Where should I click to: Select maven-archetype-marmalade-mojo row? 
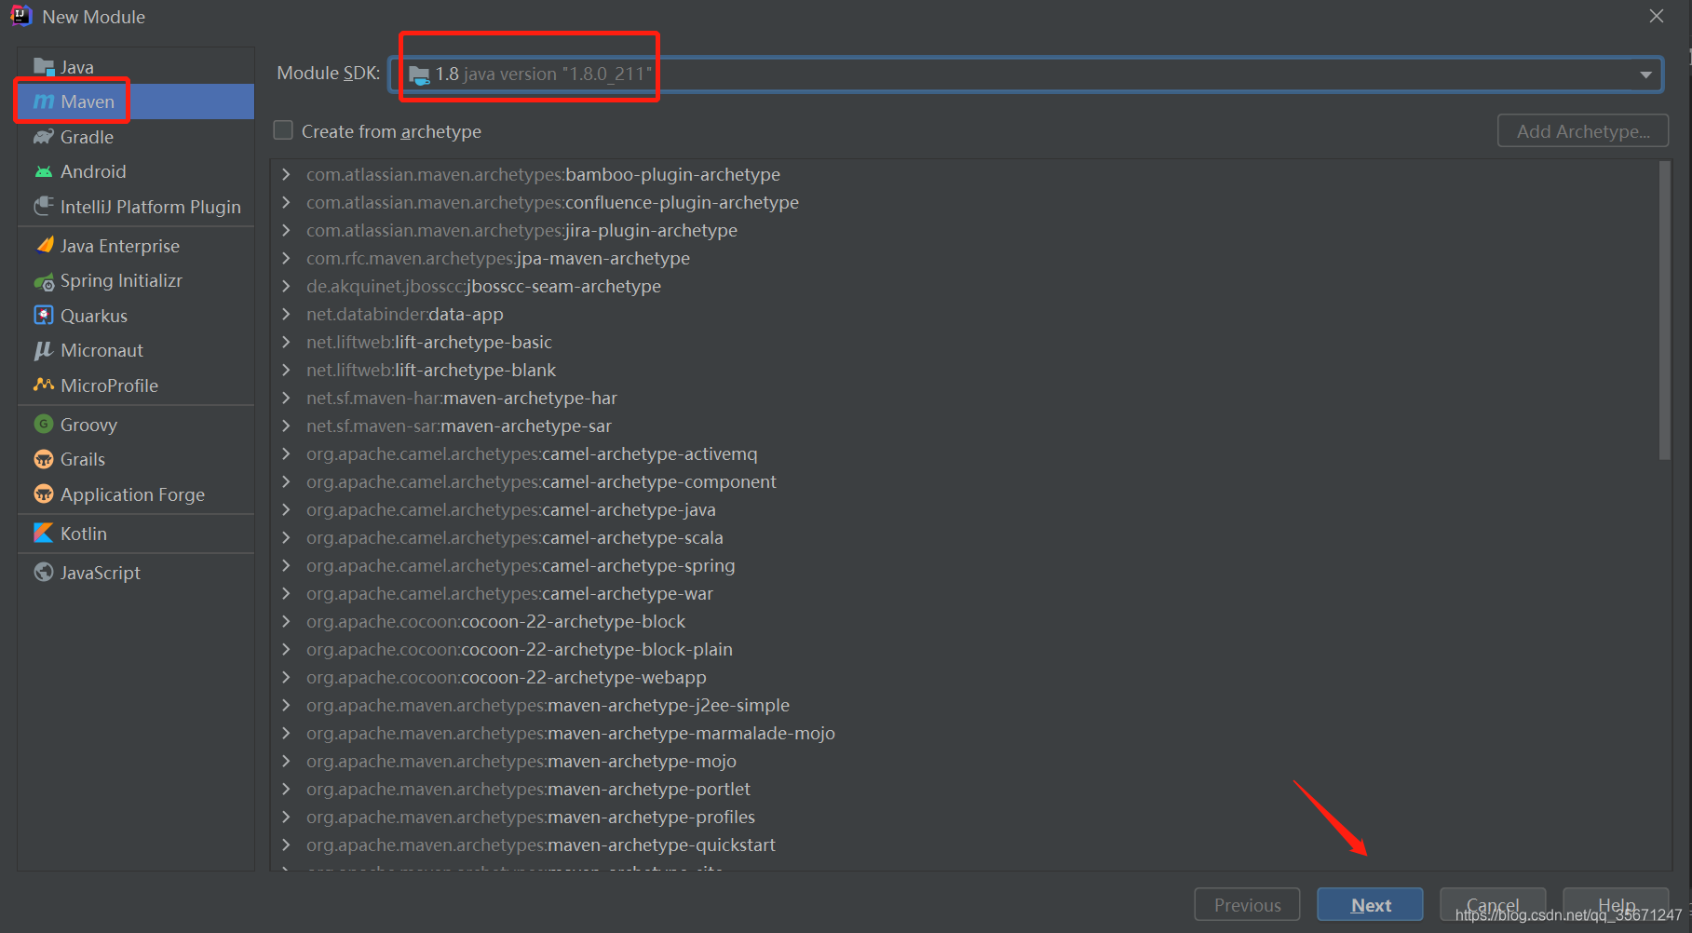(x=965, y=733)
